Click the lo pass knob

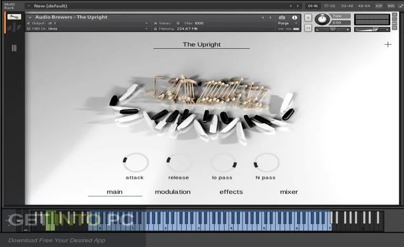(x=224, y=162)
